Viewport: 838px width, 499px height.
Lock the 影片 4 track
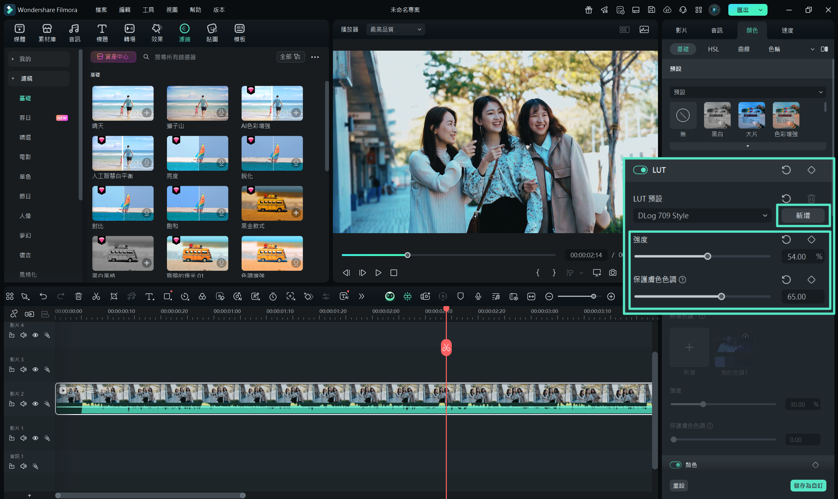tap(12, 335)
